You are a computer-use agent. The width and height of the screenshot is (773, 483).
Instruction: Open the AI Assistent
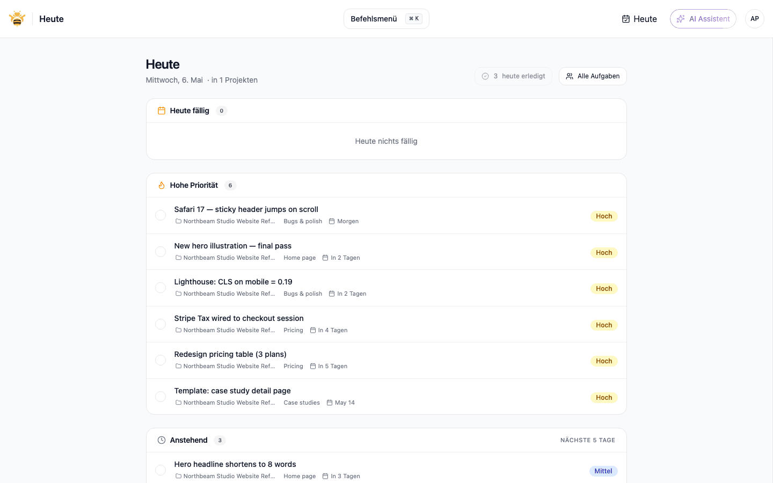click(703, 19)
